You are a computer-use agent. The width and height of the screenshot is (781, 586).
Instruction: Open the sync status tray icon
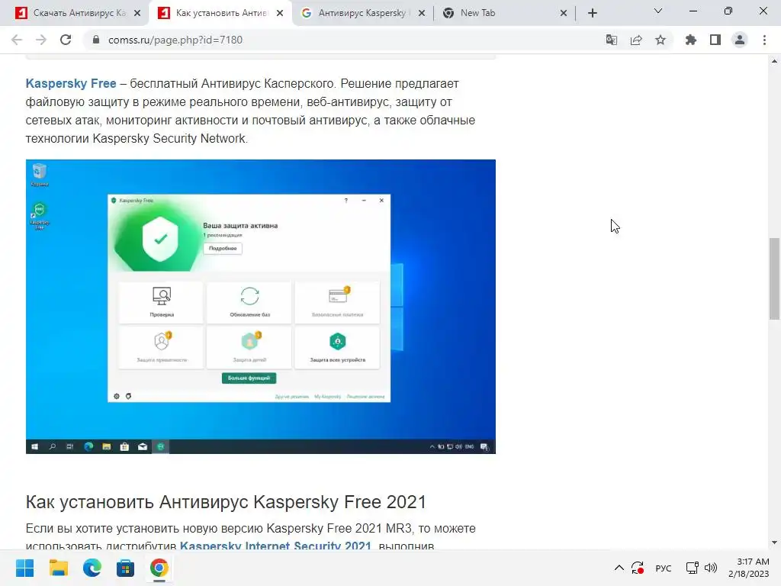(638, 568)
